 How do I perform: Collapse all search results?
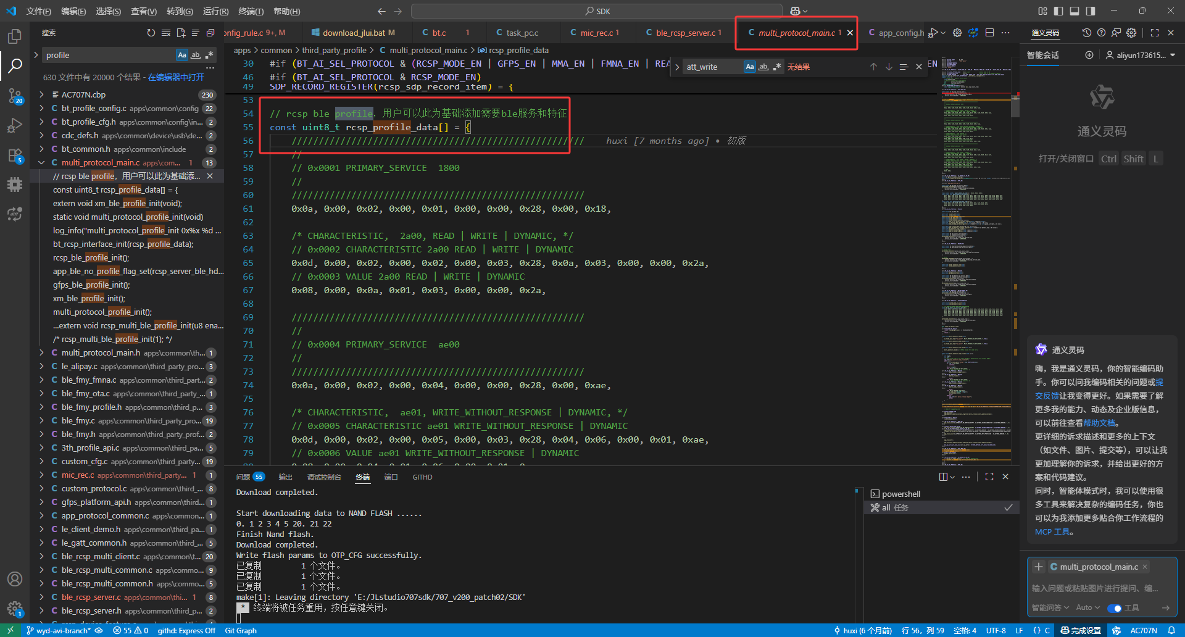point(210,33)
